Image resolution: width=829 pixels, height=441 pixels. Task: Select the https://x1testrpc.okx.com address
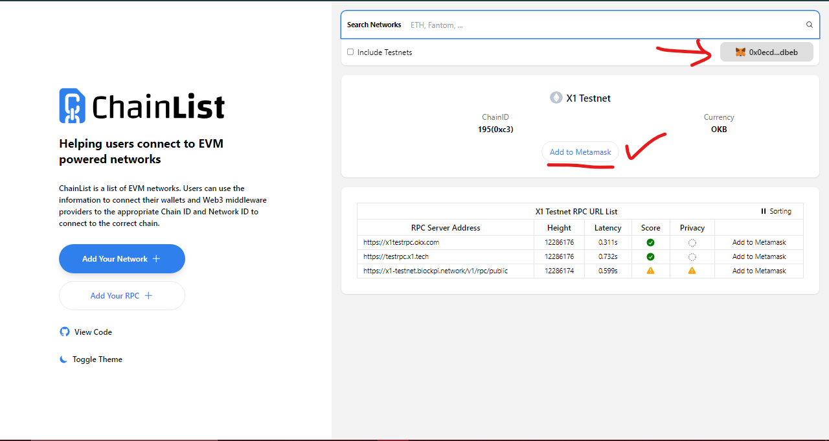point(401,242)
